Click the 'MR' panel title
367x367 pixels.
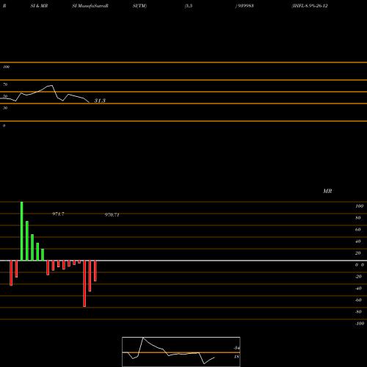(x=327, y=191)
